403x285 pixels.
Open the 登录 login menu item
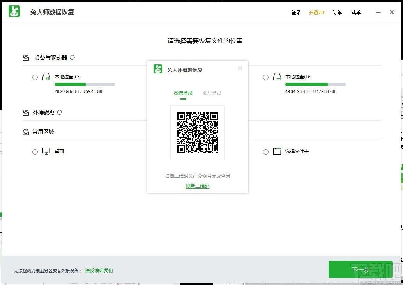pos(296,12)
